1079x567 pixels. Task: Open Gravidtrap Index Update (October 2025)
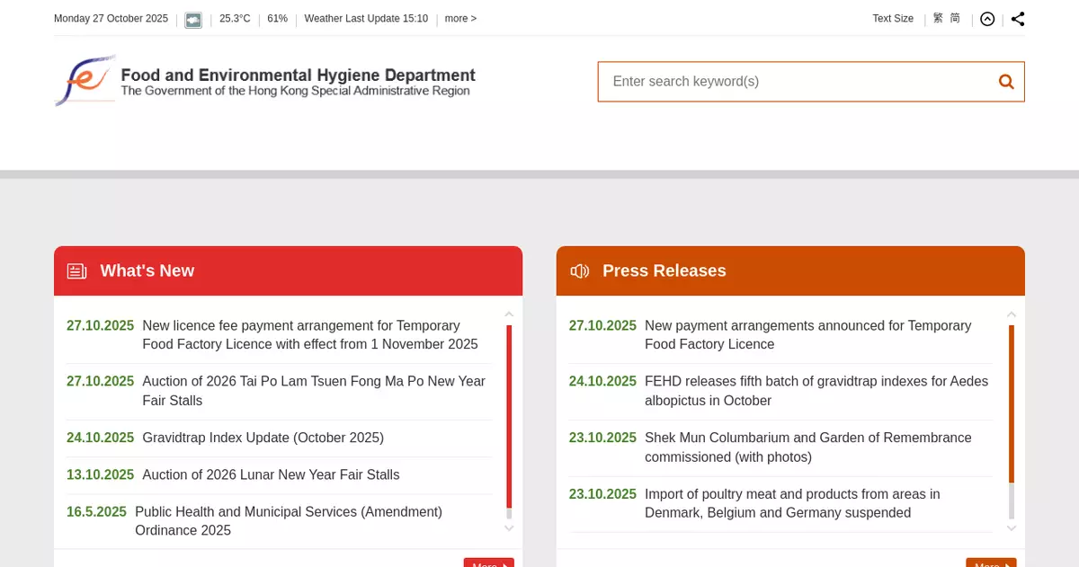tap(263, 438)
